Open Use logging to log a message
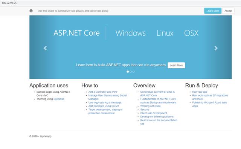Image resolution: width=241 pixels, height=149 pixels. 105,102
